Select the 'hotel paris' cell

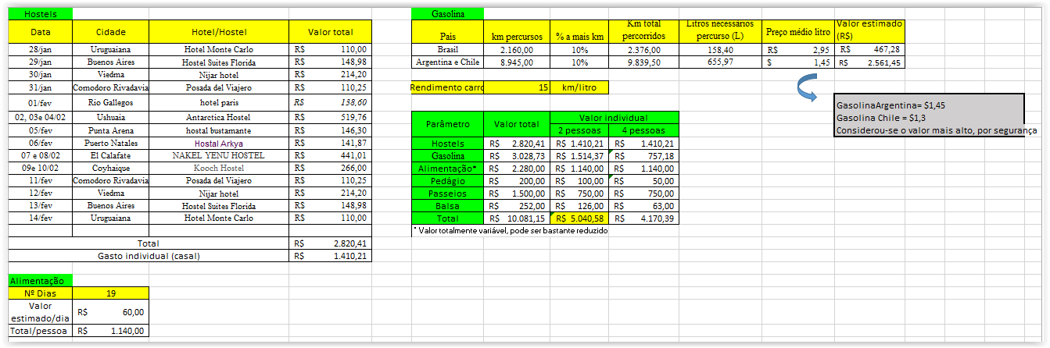219,102
